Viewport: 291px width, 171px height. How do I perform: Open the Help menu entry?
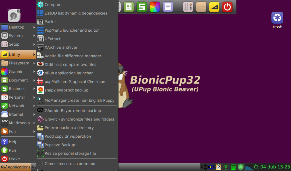[13, 142]
